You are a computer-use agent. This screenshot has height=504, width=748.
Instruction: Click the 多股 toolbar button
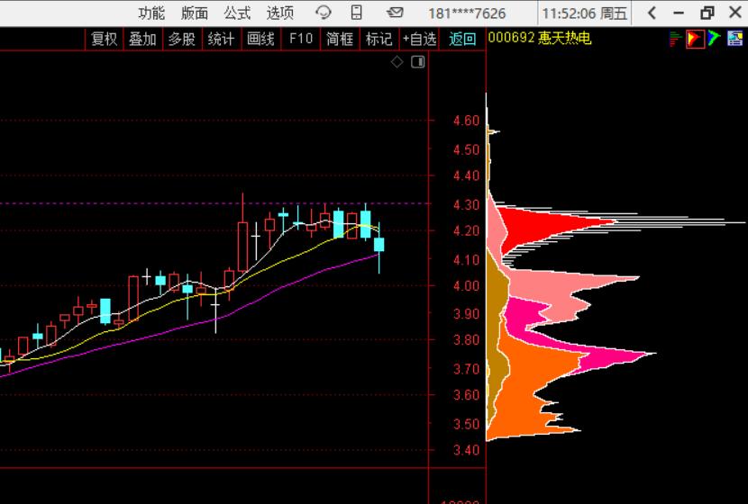point(182,39)
